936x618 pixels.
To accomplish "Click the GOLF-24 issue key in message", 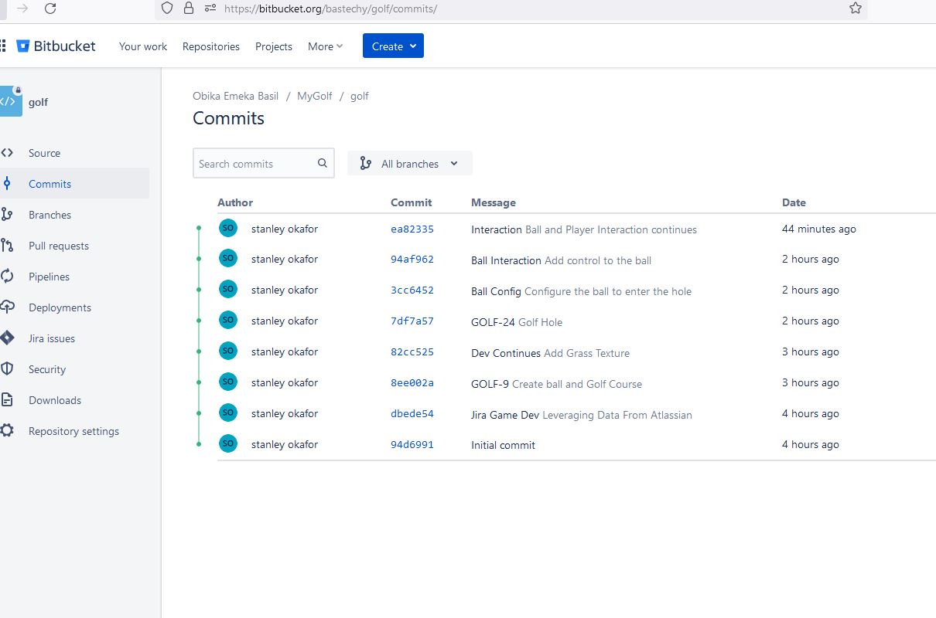I will pyautogui.click(x=493, y=322).
